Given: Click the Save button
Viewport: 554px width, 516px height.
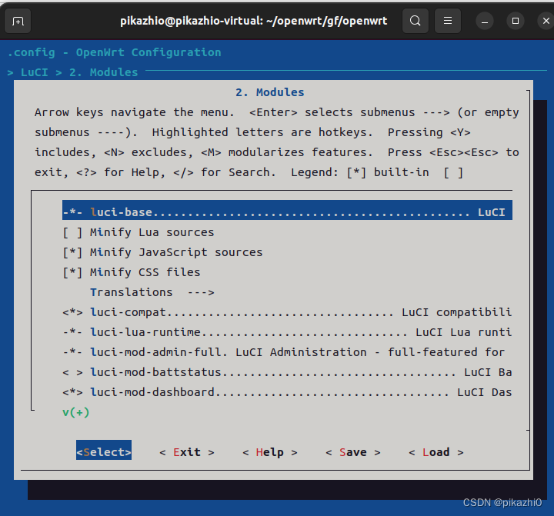Looking at the screenshot, I should pos(353,452).
